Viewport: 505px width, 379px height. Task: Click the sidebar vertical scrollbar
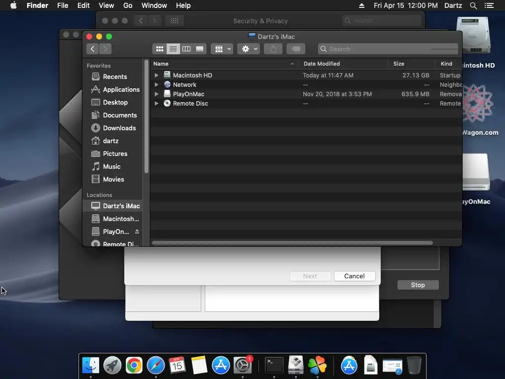point(146,116)
